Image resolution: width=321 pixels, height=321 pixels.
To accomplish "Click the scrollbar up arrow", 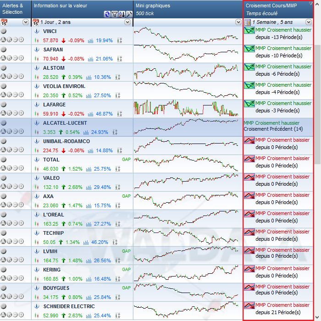I will [317, 4].
